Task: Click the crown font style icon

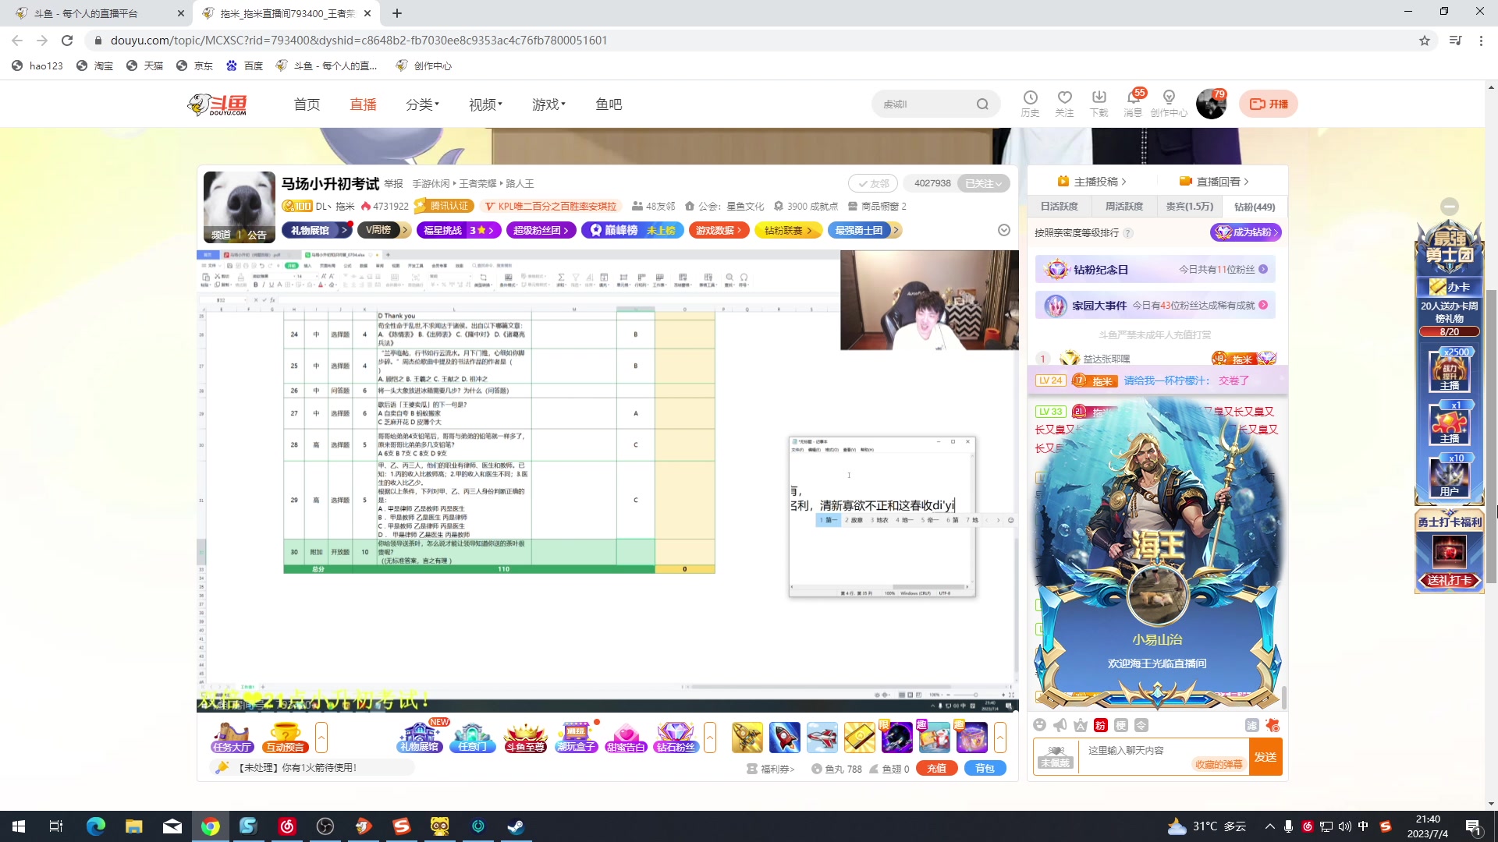Action: [1081, 725]
